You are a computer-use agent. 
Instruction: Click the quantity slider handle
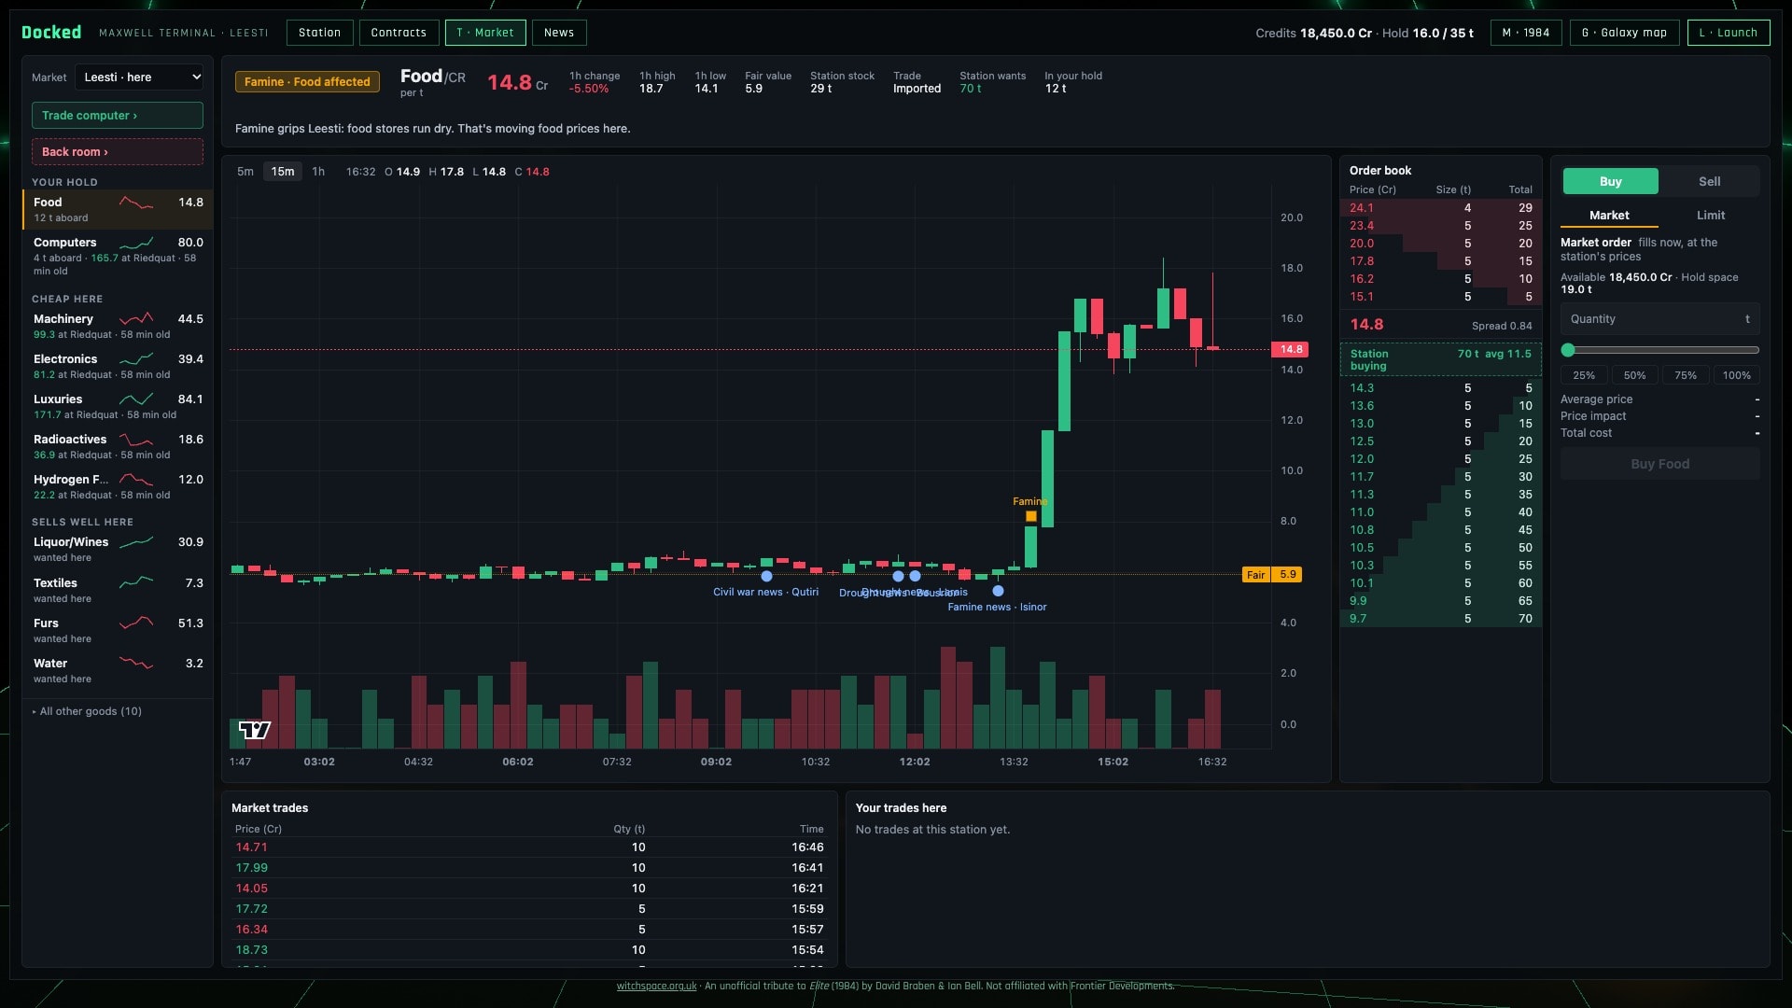click(1568, 350)
